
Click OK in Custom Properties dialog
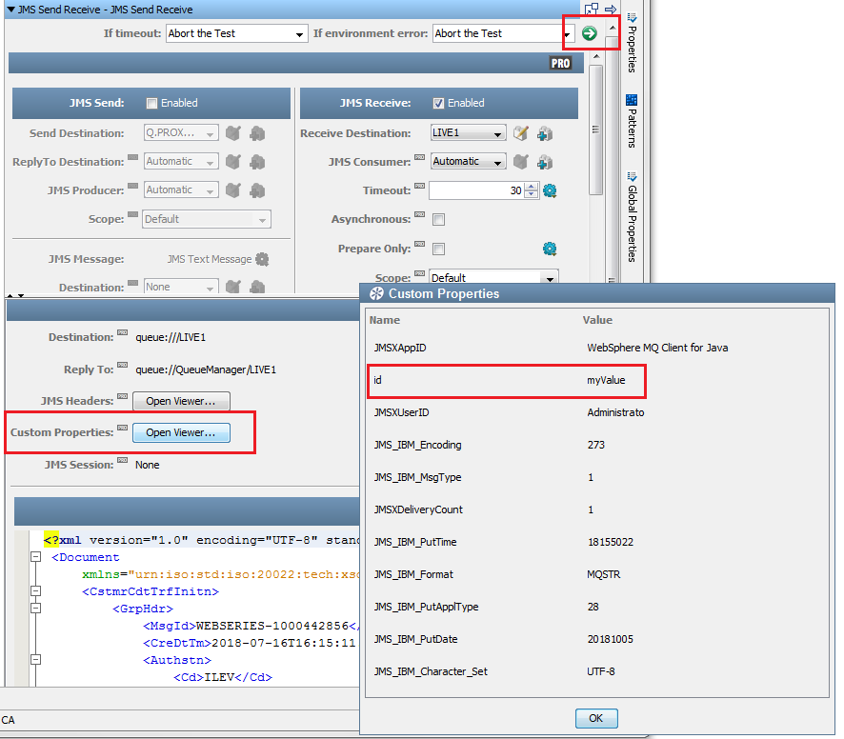pyautogui.click(x=596, y=718)
